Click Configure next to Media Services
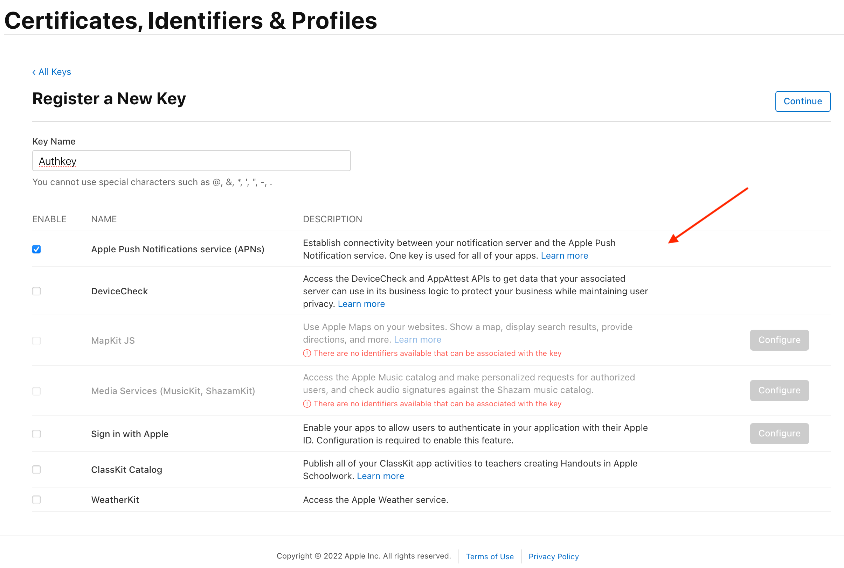 pyautogui.click(x=779, y=390)
